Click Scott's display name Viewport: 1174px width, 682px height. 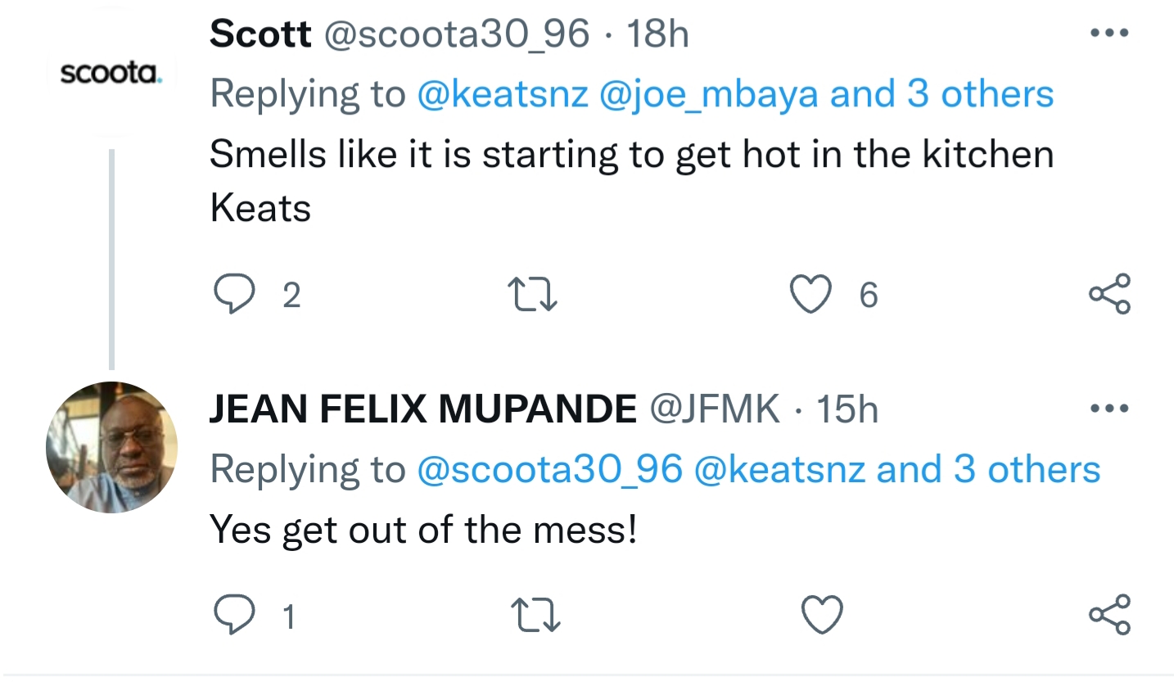click(x=260, y=34)
